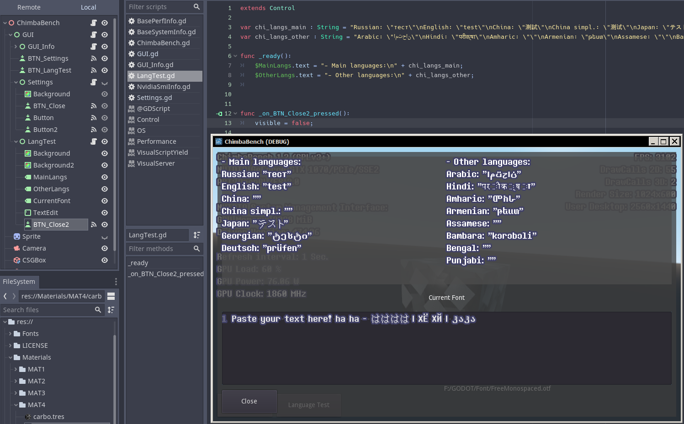This screenshot has height=424, width=684.
Task: Open the script attached to ChimbaBench node
Action: [94, 23]
